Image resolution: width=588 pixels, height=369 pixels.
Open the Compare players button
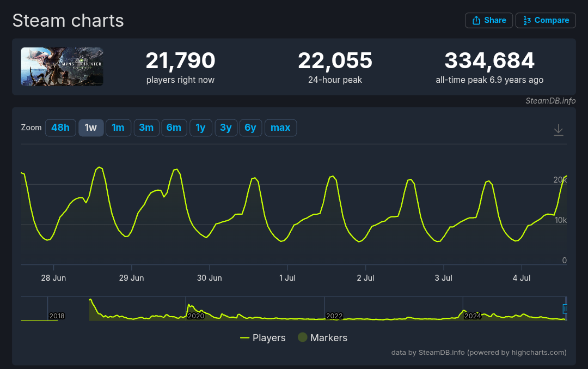(x=546, y=20)
